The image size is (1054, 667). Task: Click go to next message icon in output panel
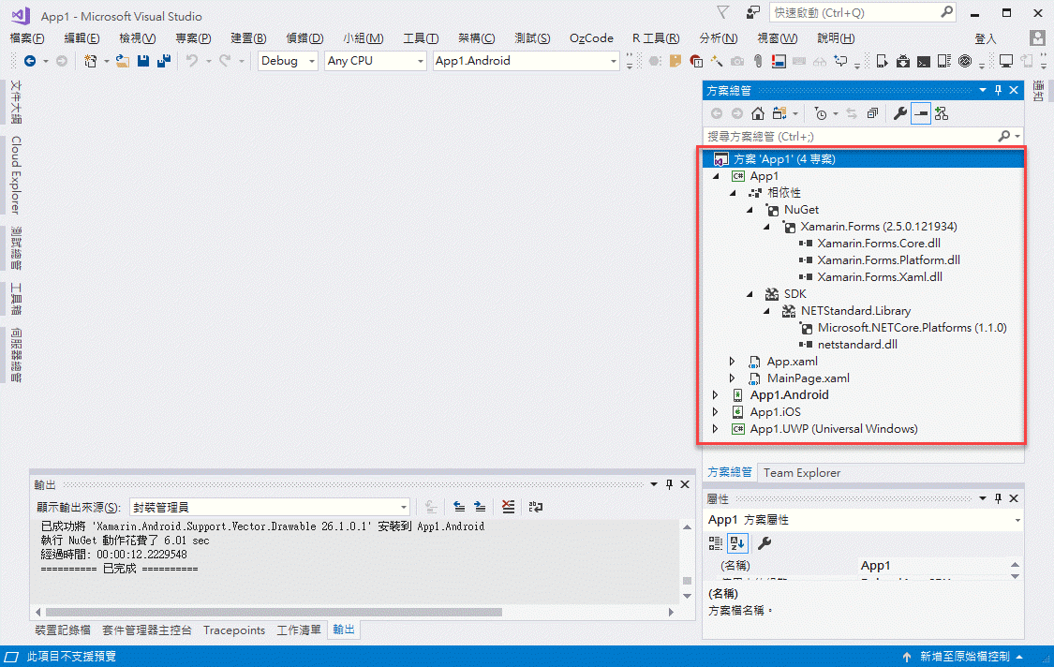point(480,507)
